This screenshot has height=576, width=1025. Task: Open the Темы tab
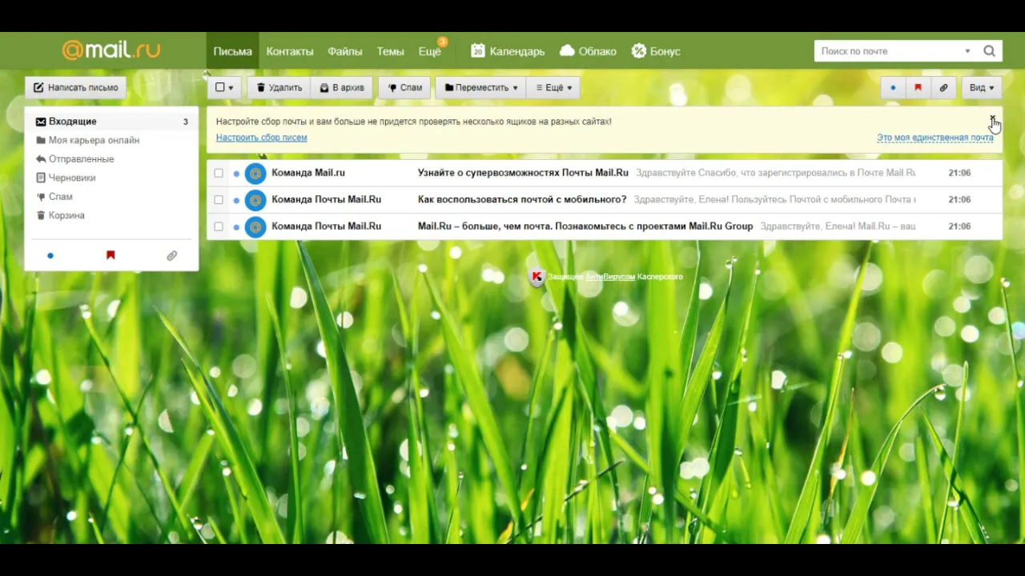click(x=390, y=51)
